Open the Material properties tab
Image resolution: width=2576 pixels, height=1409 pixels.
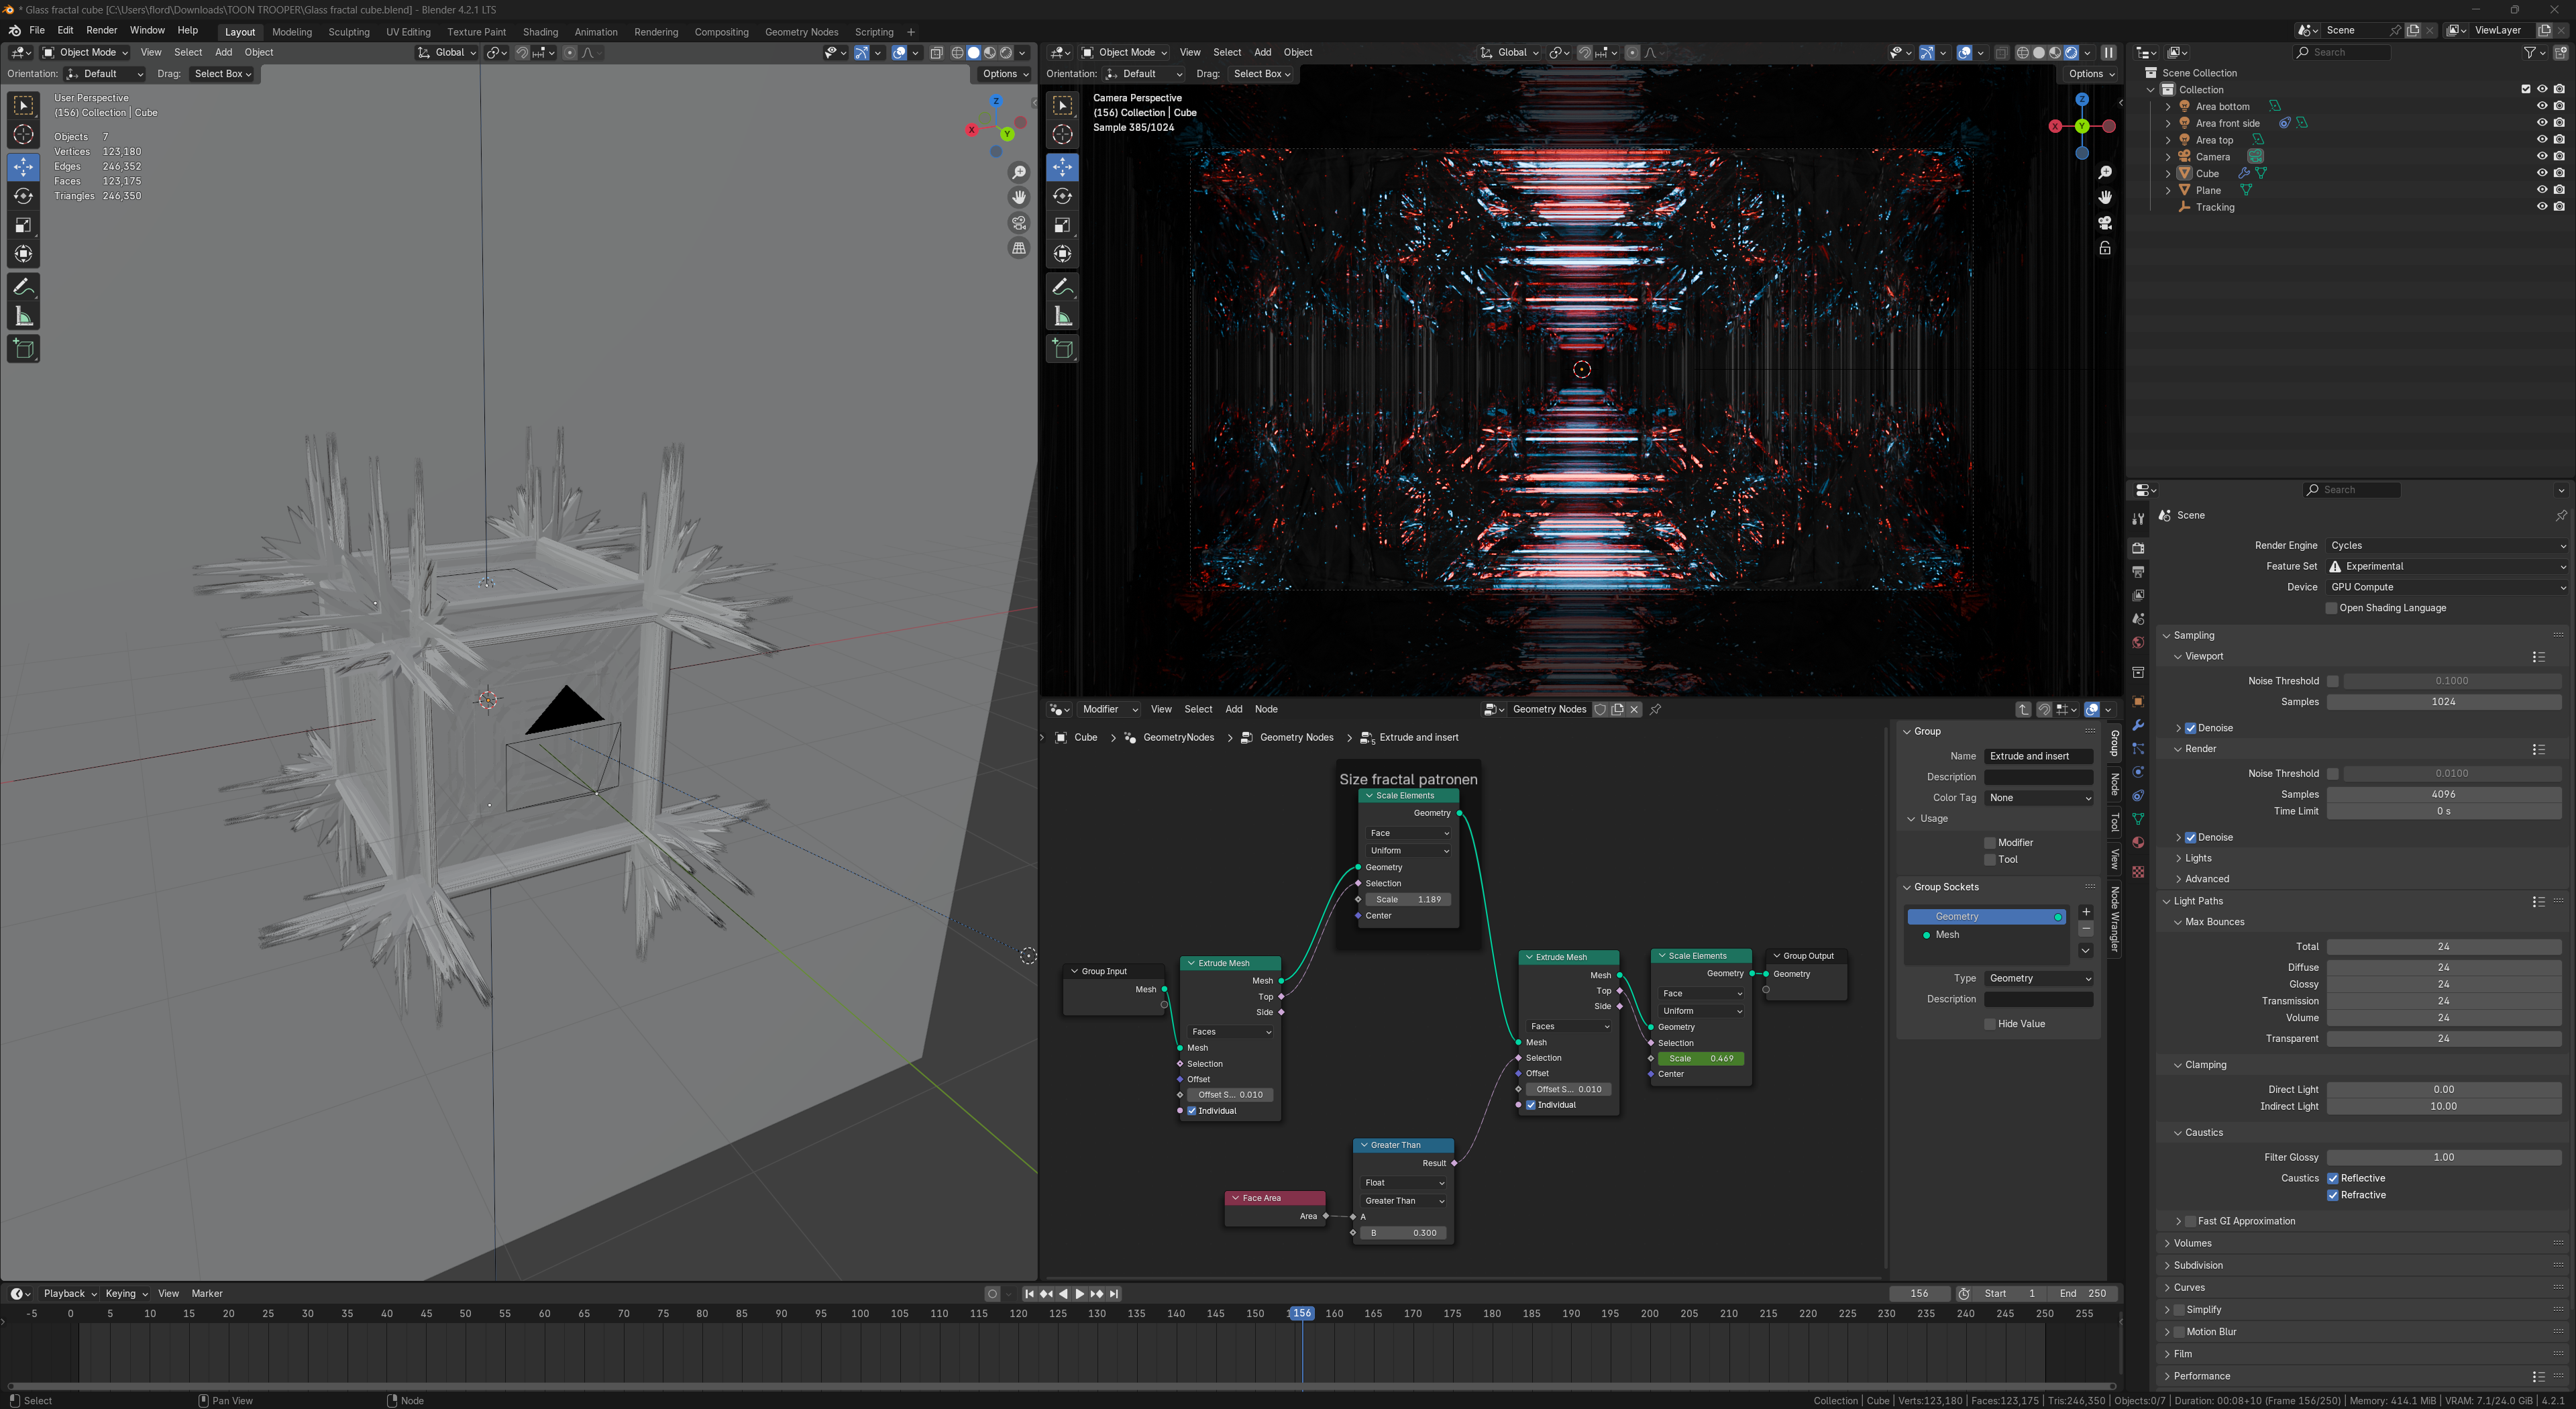coord(2138,843)
